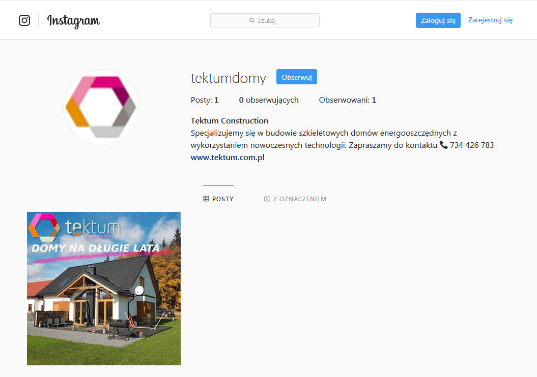Image resolution: width=537 pixels, height=377 pixels.
Task: Switch to the Z OZNACZENIEM tab
Action: 295,199
